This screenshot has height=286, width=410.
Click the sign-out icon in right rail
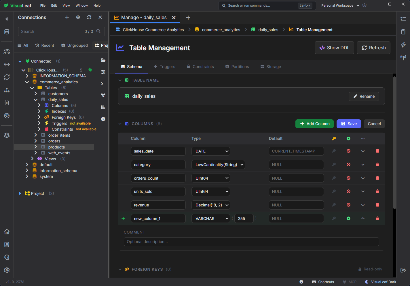pyautogui.click(x=403, y=270)
